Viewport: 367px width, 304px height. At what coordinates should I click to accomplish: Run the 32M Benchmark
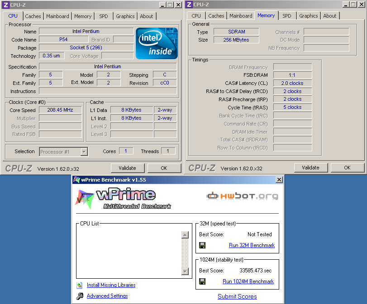252,245
